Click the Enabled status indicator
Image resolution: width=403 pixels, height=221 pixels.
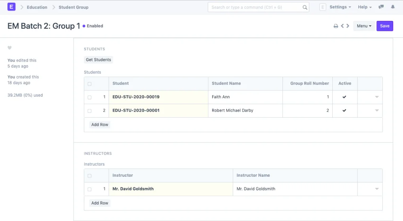(x=93, y=26)
